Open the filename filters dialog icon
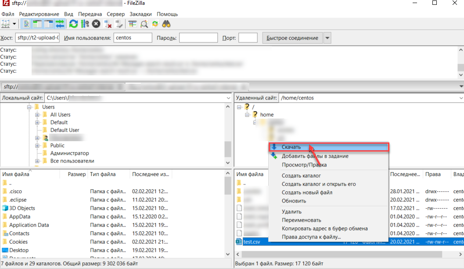 (133, 24)
